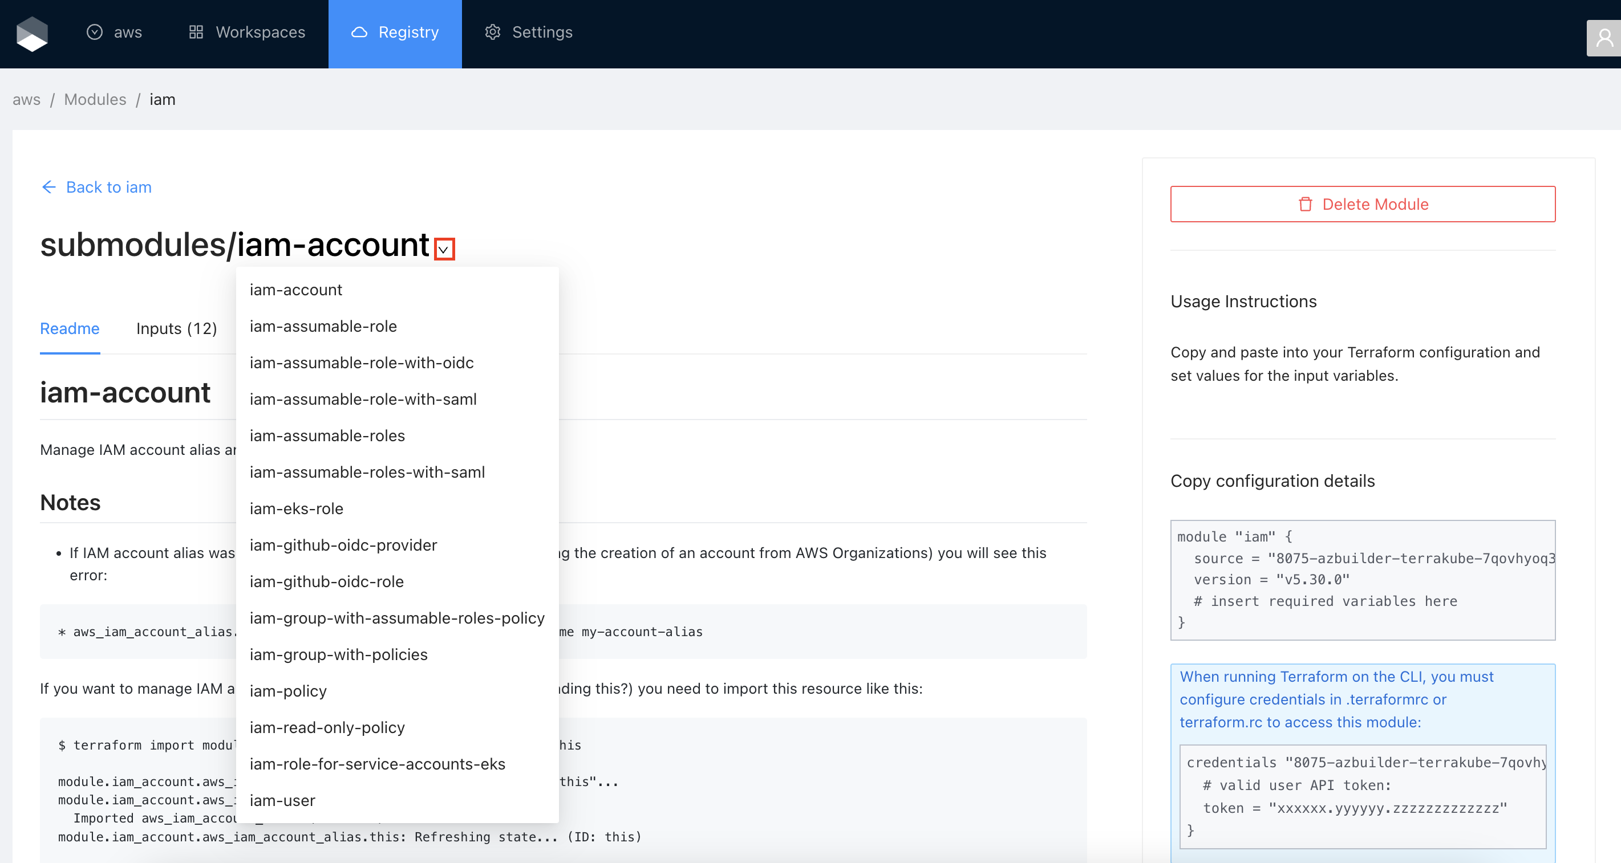Click the aws breadcrumb link
The height and width of the screenshot is (863, 1621).
point(26,99)
